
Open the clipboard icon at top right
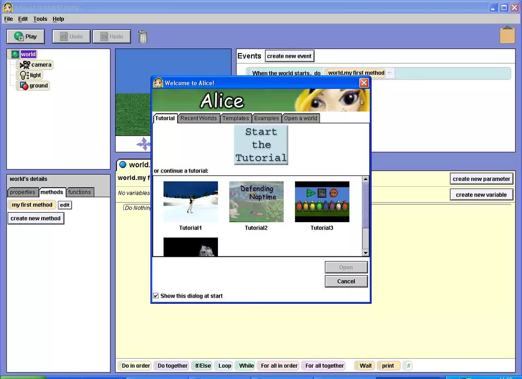pos(507,35)
